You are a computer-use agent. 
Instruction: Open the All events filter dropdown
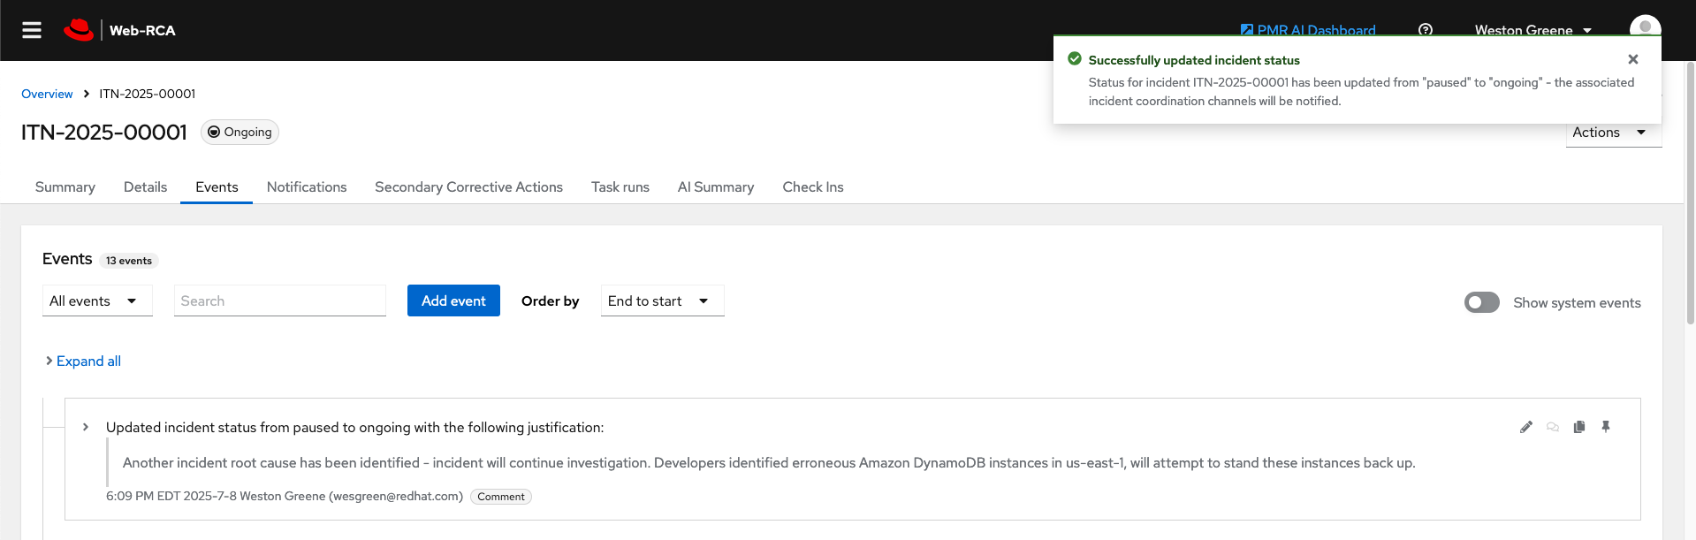[x=97, y=300]
